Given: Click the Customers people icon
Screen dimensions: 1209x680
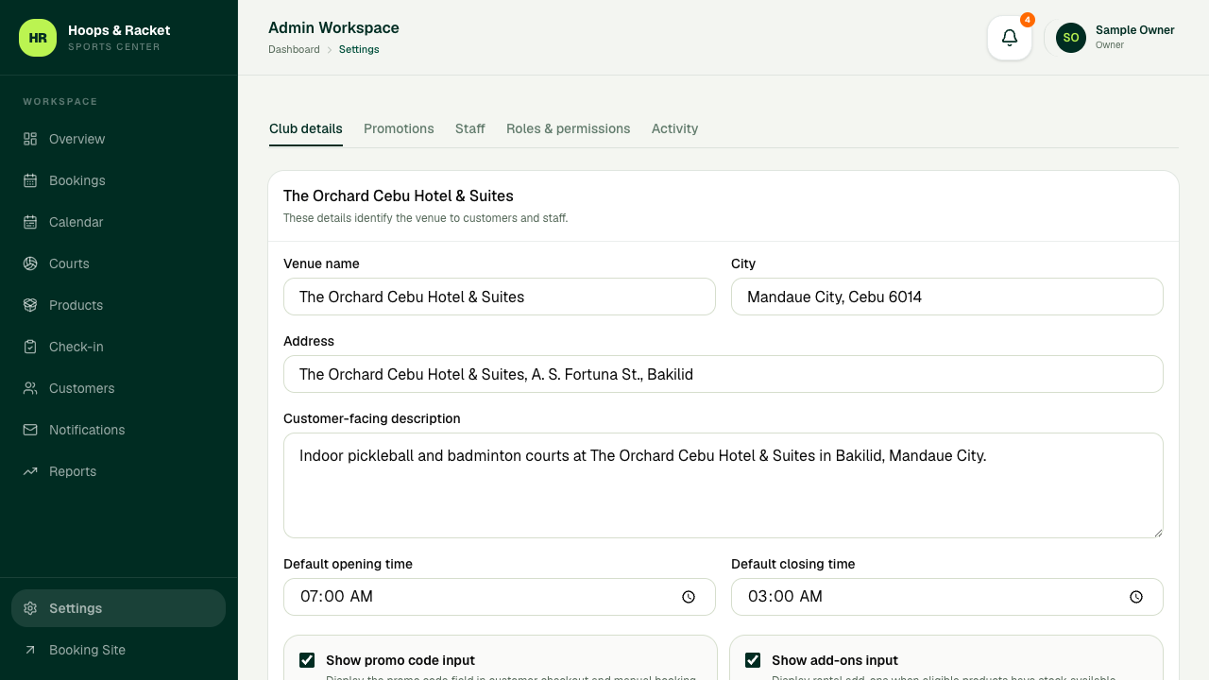Looking at the screenshot, I should [x=30, y=388].
